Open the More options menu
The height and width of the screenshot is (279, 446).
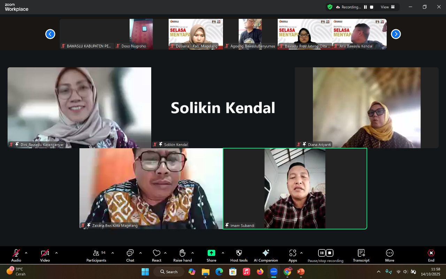coord(390,255)
